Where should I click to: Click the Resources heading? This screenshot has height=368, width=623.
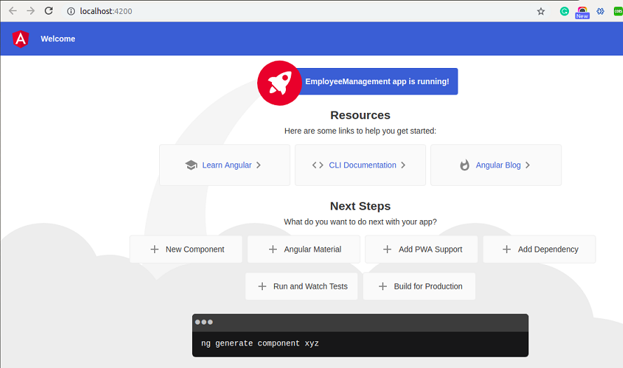(360, 115)
